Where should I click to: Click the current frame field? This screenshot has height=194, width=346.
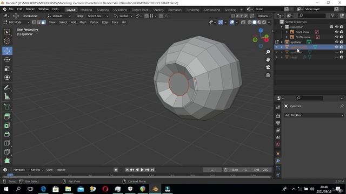pos(212,170)
